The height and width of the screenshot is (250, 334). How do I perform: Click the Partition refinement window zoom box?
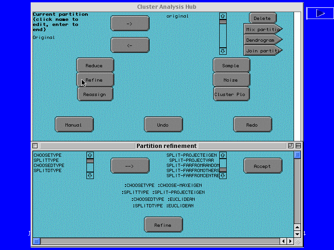pyautogui.click(x=290, y=146)
